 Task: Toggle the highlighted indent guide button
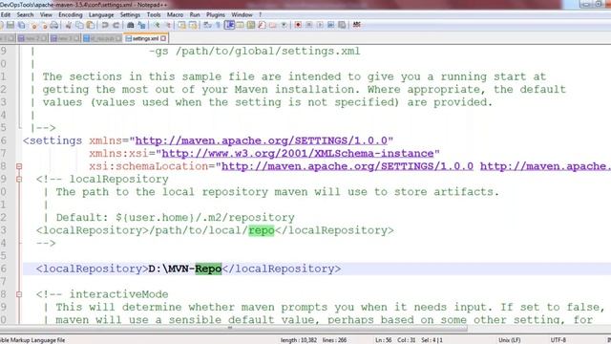(229, 25)
